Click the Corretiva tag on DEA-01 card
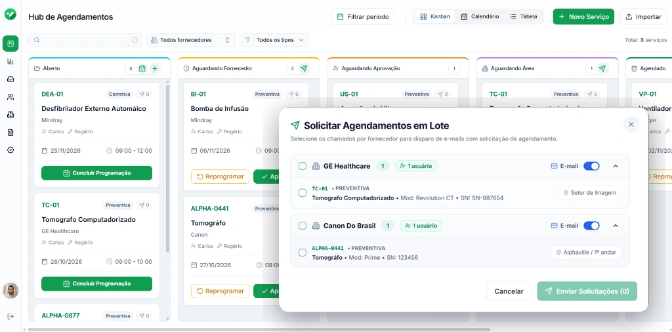 coord(119,94)
